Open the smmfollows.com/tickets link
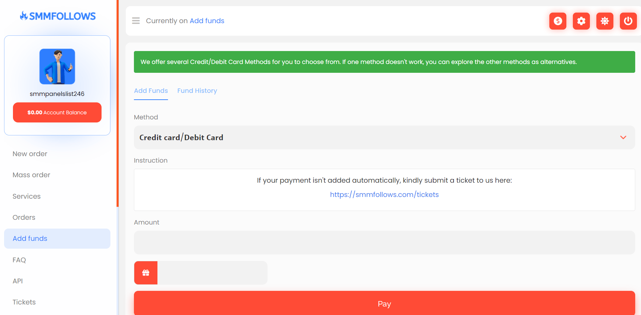The image size is (641, 315). (384, 195)
